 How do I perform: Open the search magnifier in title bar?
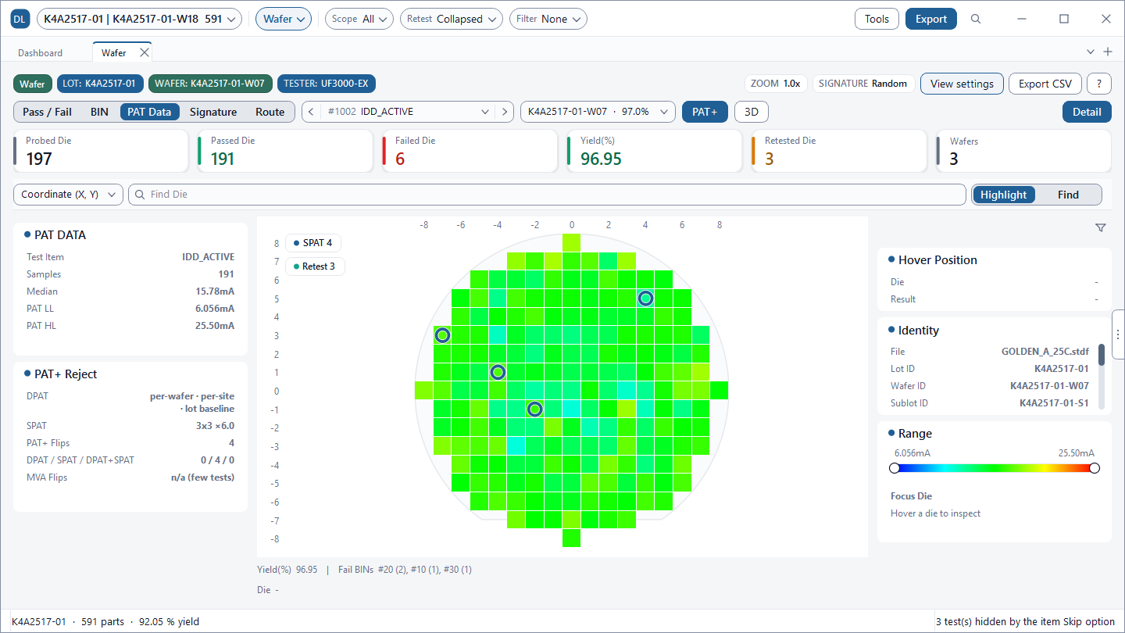point(976,20)
